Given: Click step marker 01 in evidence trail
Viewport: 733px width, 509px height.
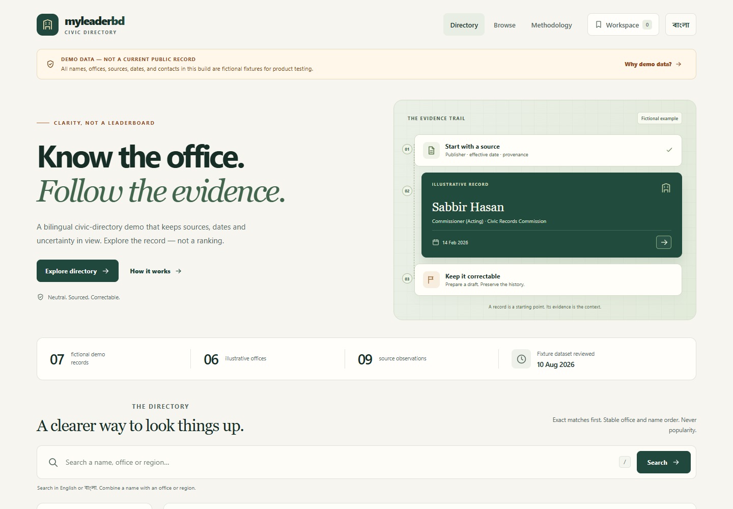Looking at the screenshot, I should pos(407,149).
